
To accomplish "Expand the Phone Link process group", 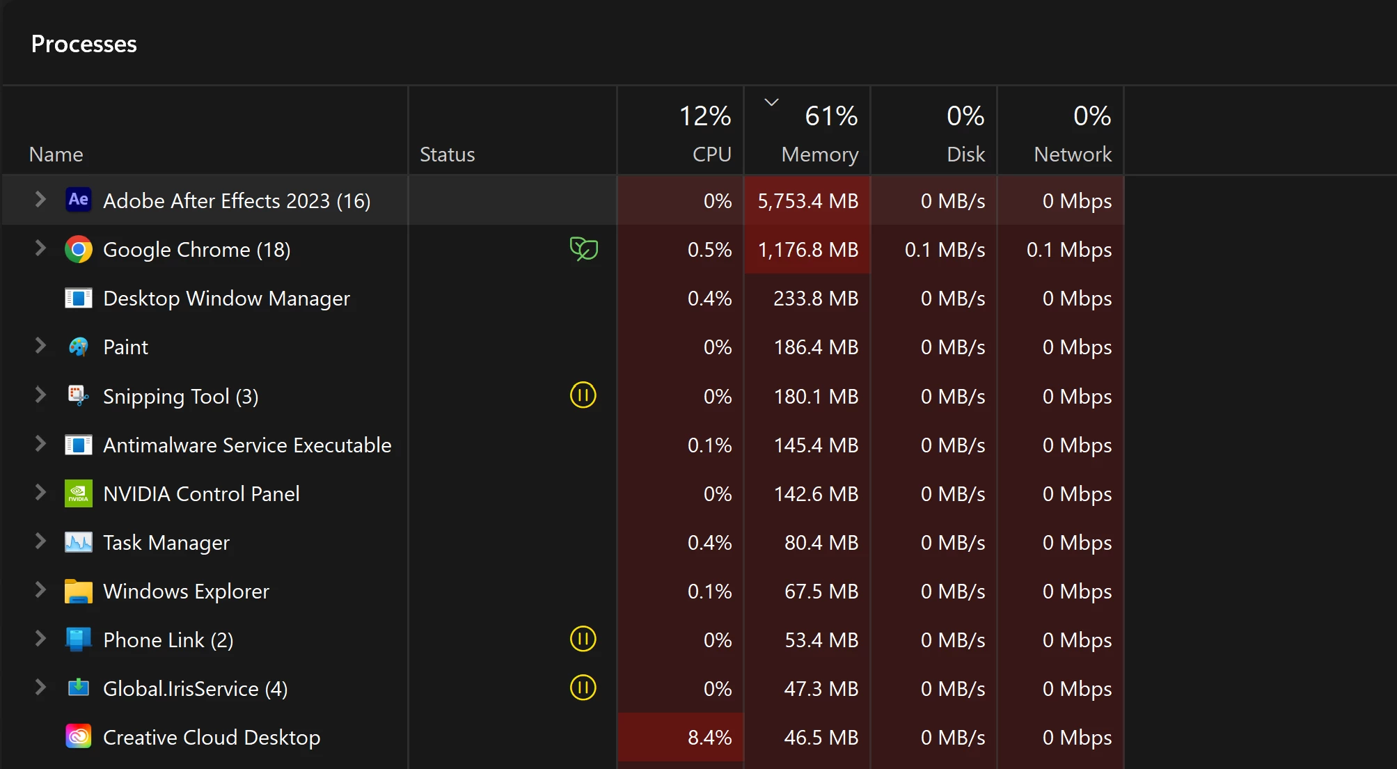I will coord(40,639).
